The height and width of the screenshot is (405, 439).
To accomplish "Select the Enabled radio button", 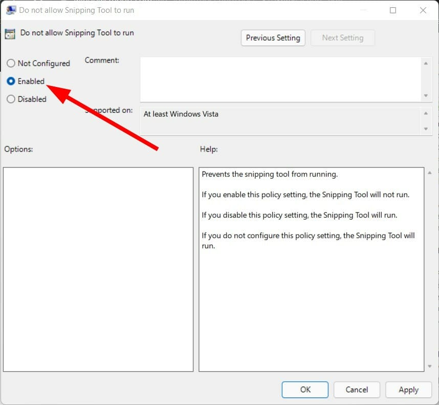I will point(11,81).
